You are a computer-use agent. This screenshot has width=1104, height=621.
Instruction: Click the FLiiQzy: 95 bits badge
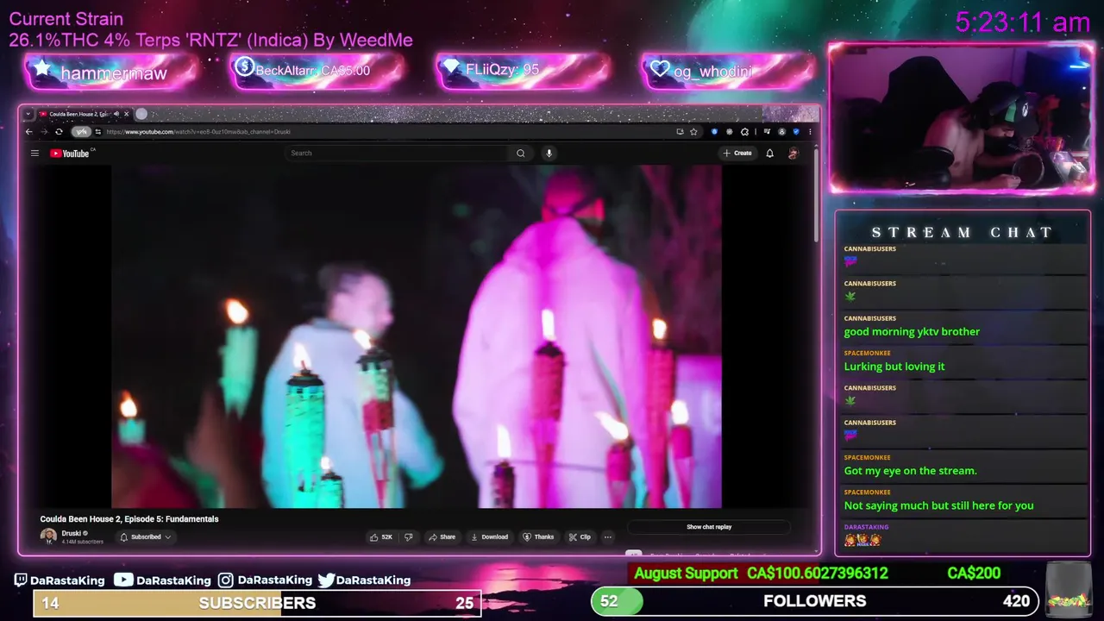click(523, 71)
